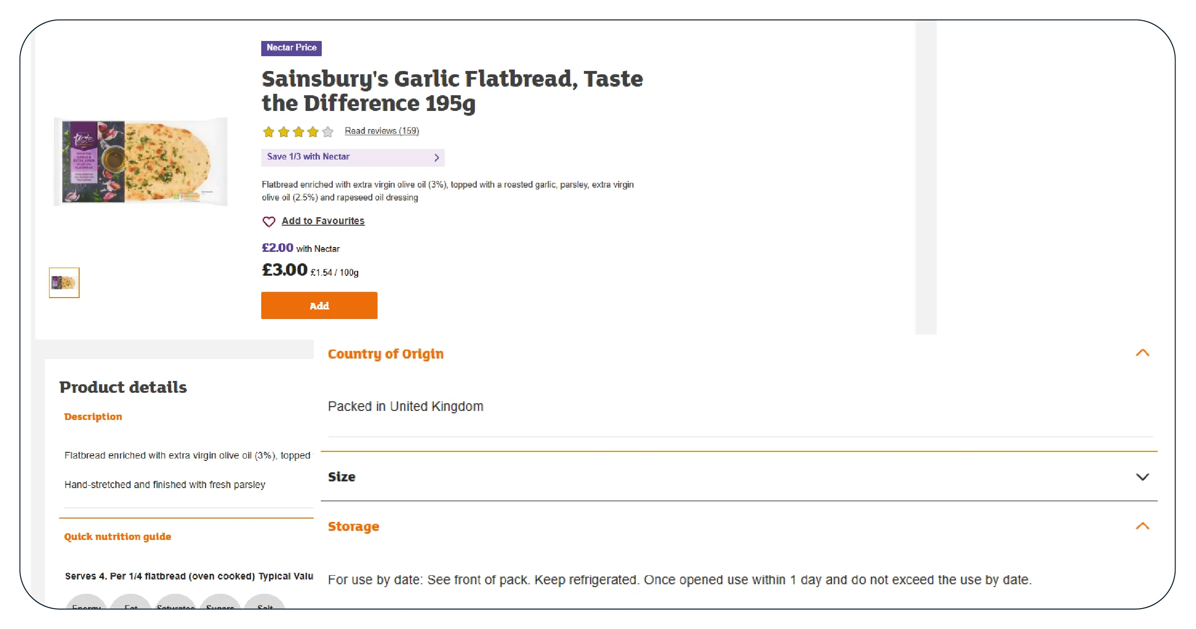Click the first gold rating star
This screenshot has height=629, width=1196.
point(269,132)
